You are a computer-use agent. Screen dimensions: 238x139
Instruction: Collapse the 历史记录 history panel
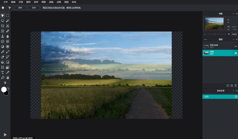pos(233,91)
